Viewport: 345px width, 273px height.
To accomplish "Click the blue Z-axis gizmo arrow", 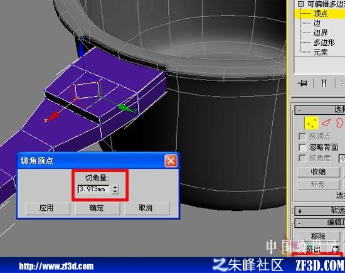I will [x=81, y=47].
